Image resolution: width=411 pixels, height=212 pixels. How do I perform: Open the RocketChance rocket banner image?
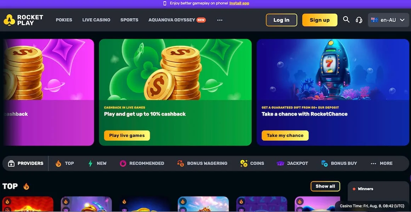point(333,69)
